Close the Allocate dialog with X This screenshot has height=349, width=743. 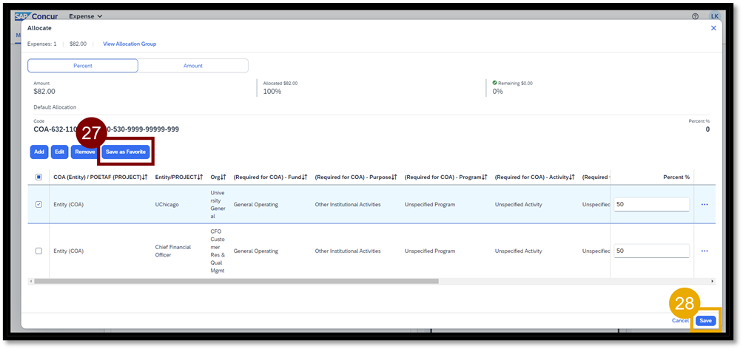(713, 28)
